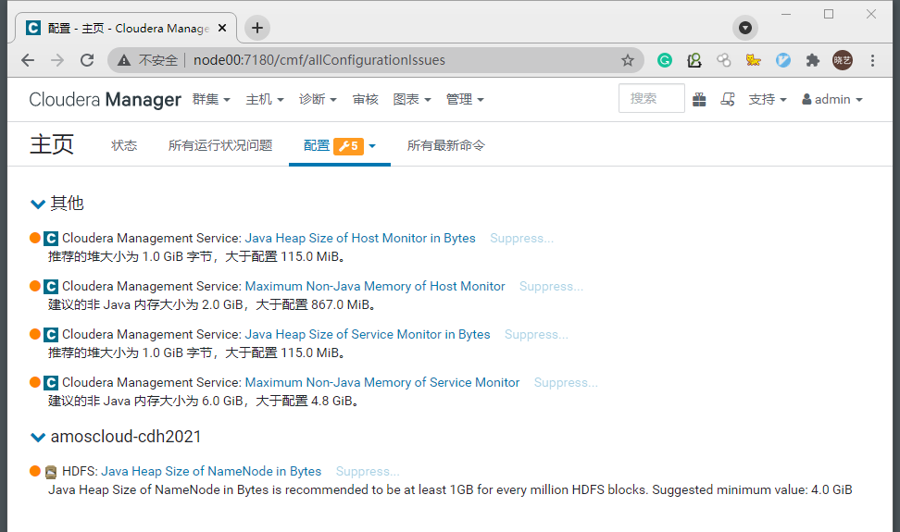Image resolution: width=900 pixels, height=532 pixels.
Task: Open the 管理 dropdown menu
Action: click(x=465, y=100)
